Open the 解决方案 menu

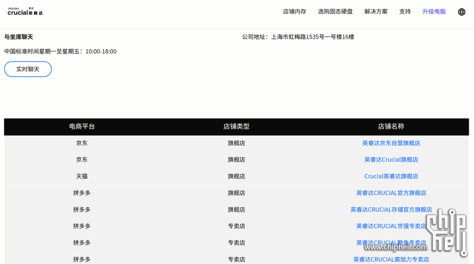[x=376, y=12]
